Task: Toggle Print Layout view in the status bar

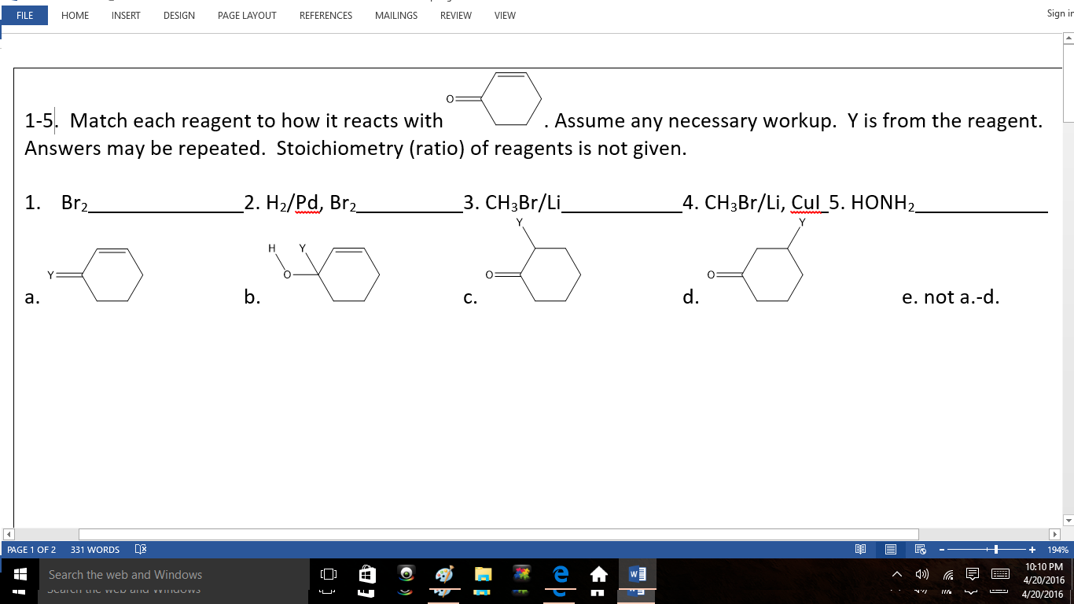Action: 890,549
